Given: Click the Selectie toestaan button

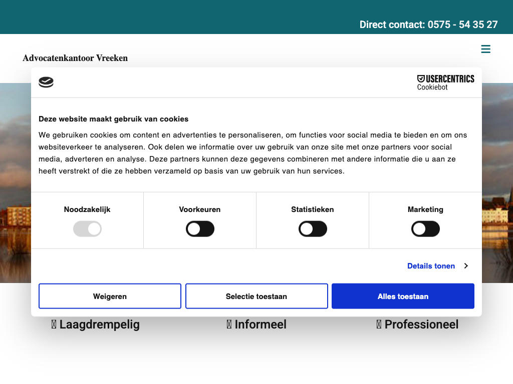Looking at the screenshot, I should pos(256,296).
